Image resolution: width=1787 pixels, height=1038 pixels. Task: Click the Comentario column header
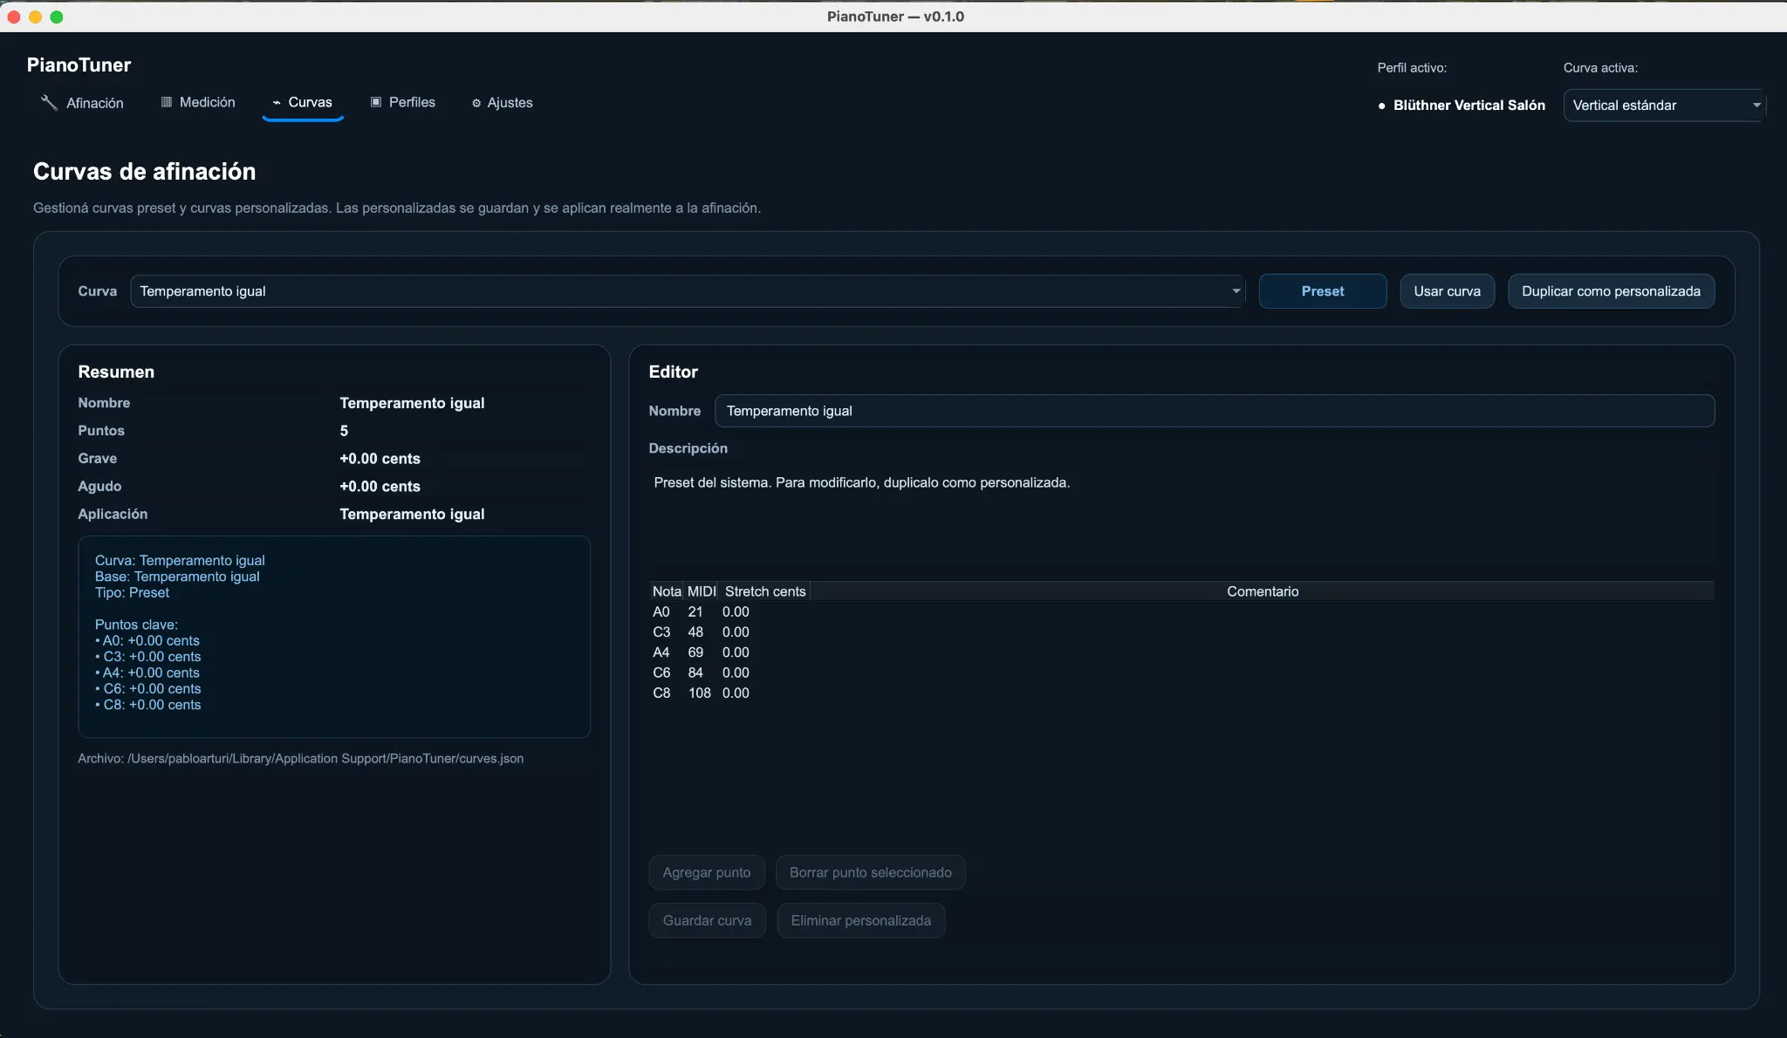point(1263,591)
